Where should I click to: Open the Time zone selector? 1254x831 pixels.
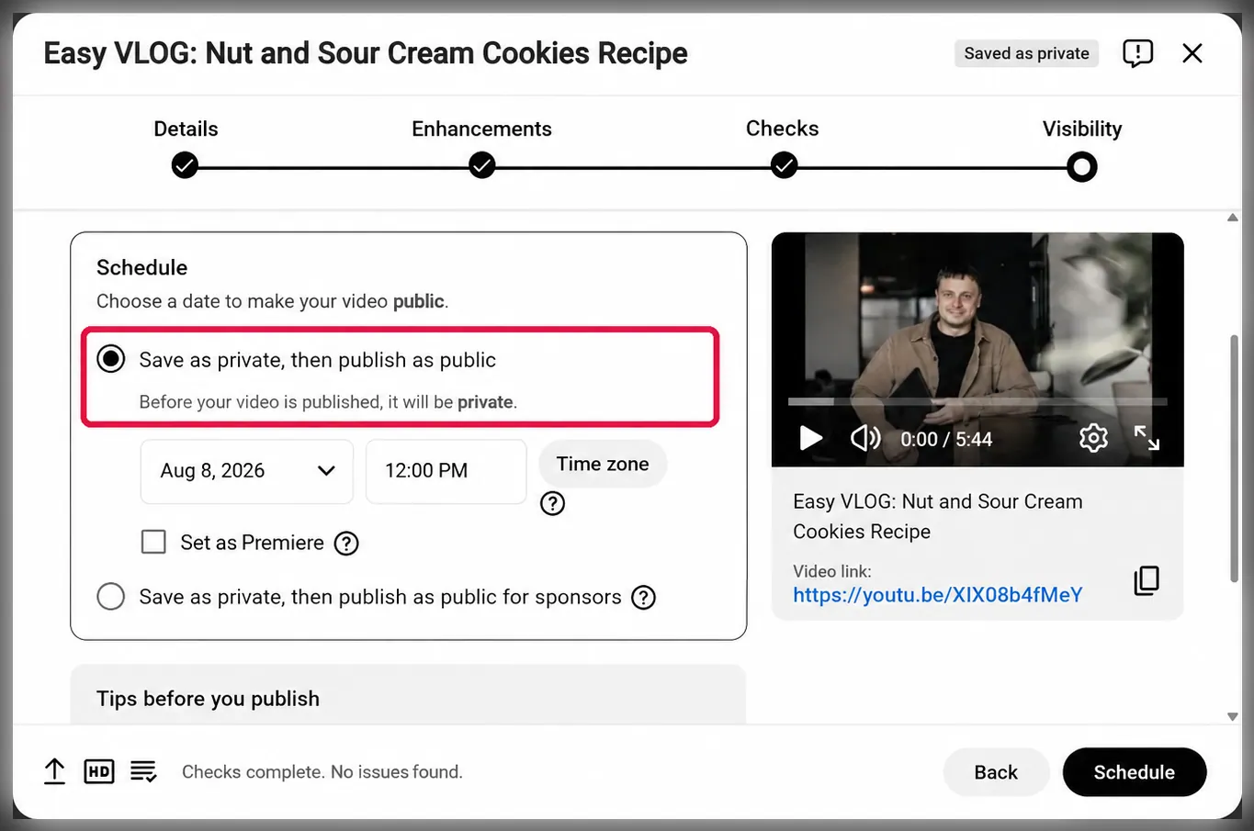click(x=603, y=464)
